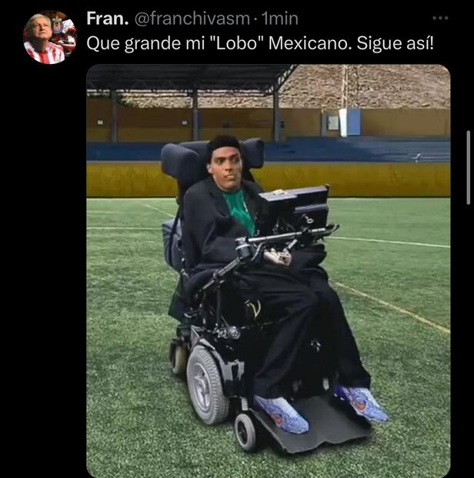Open the attached wheelchair photo
Screen dimensions: 474x478
click(268, 271)
